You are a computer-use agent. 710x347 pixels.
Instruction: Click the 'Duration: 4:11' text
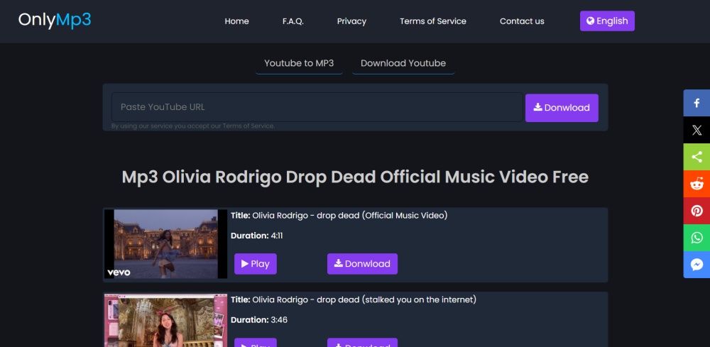257,236
